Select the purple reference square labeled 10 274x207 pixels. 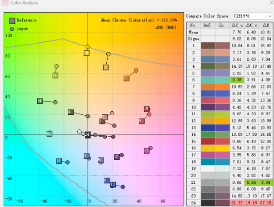pos(116,157)
